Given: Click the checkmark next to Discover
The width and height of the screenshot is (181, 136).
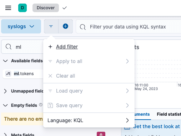Looking at the screenshot, I should pos(65,8).
